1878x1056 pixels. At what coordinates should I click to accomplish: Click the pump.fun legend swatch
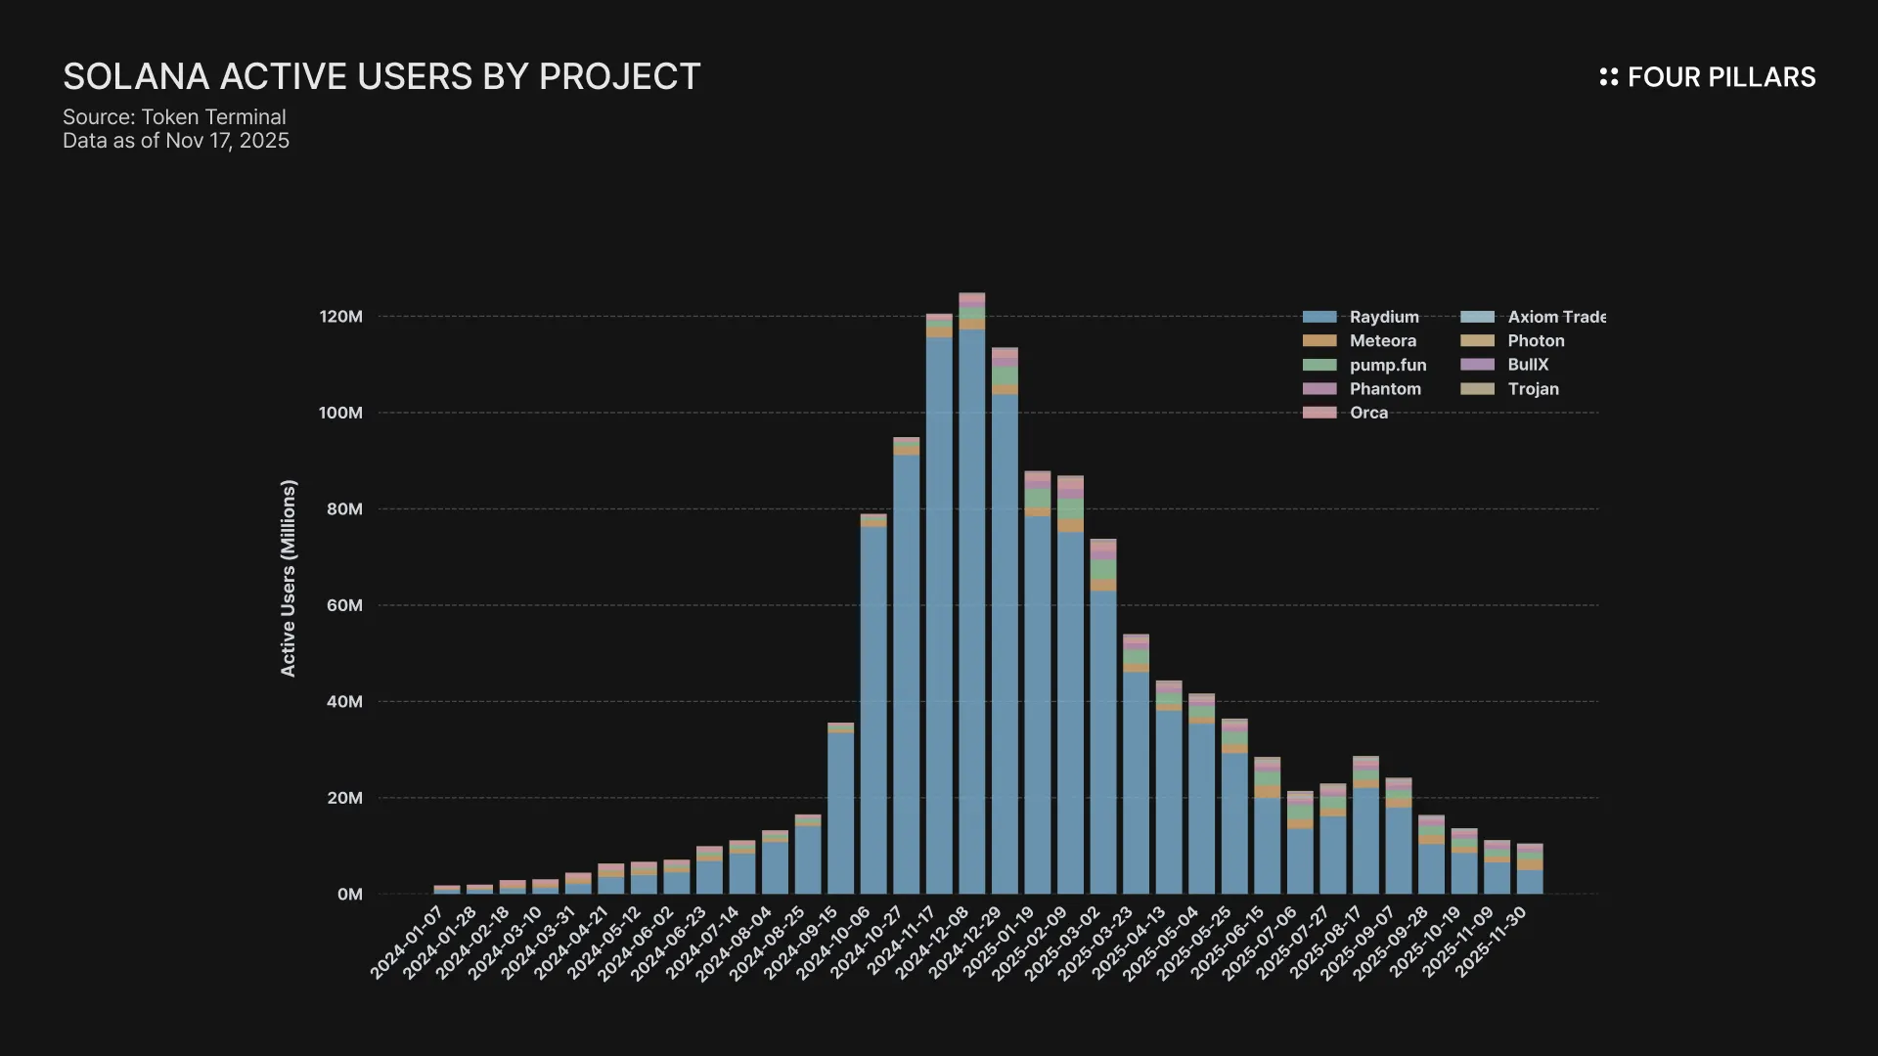(1319, 365)
